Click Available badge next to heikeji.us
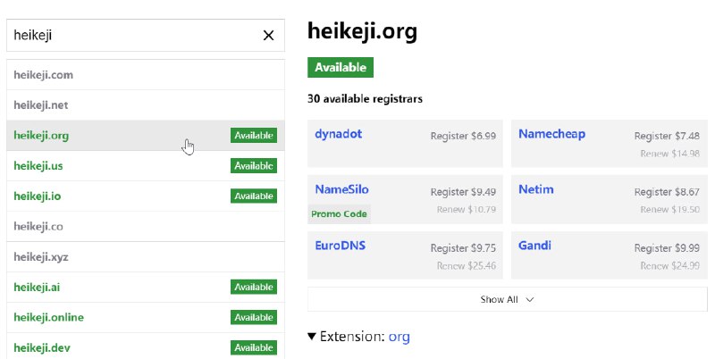The width and height of the screenshot is (715, 359). tap(254, 166)
